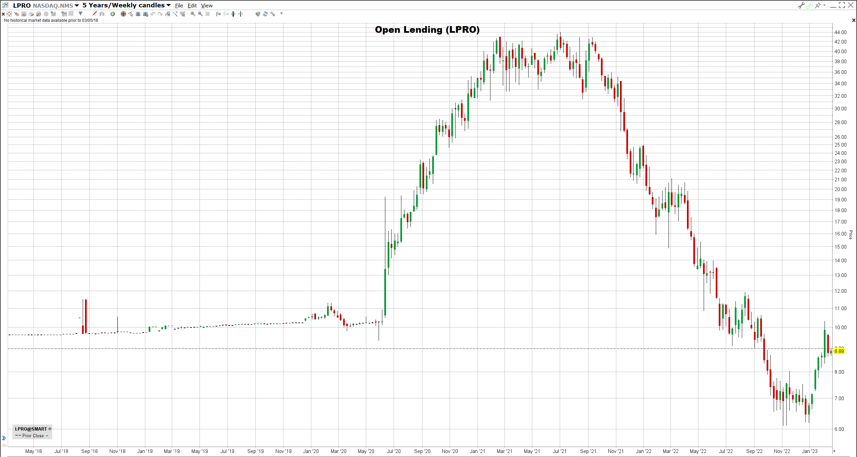
Task: Zoom out with magnifier minus icon
Action: pyautogui.click(x=200, y=14)
